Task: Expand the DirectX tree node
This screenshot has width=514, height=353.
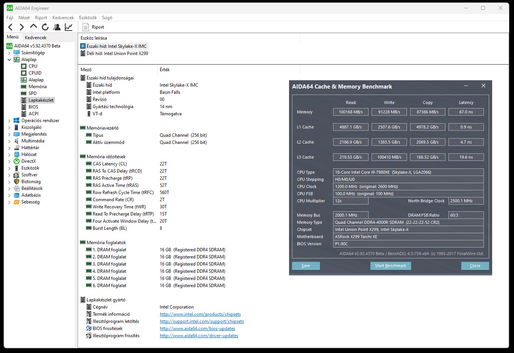Action: [9, 162]
